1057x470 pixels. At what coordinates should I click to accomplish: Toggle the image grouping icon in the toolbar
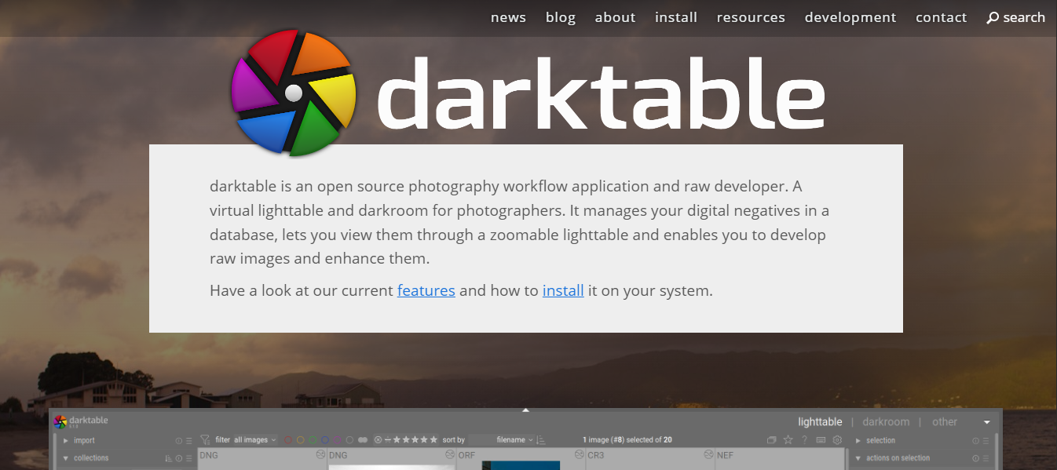click(771, 440)
